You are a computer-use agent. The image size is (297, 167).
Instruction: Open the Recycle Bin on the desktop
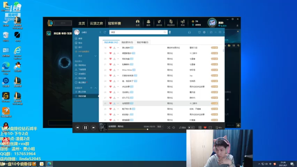point(6,37)
